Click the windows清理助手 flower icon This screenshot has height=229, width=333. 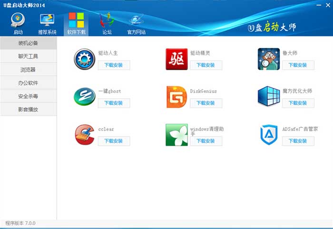(176, 135)
